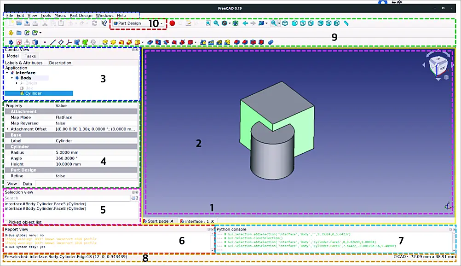Click the Create Group folder icon
The image size is (461, 266).
click(19, 33)
